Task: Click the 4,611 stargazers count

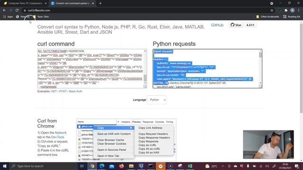Action: (250, 25)
